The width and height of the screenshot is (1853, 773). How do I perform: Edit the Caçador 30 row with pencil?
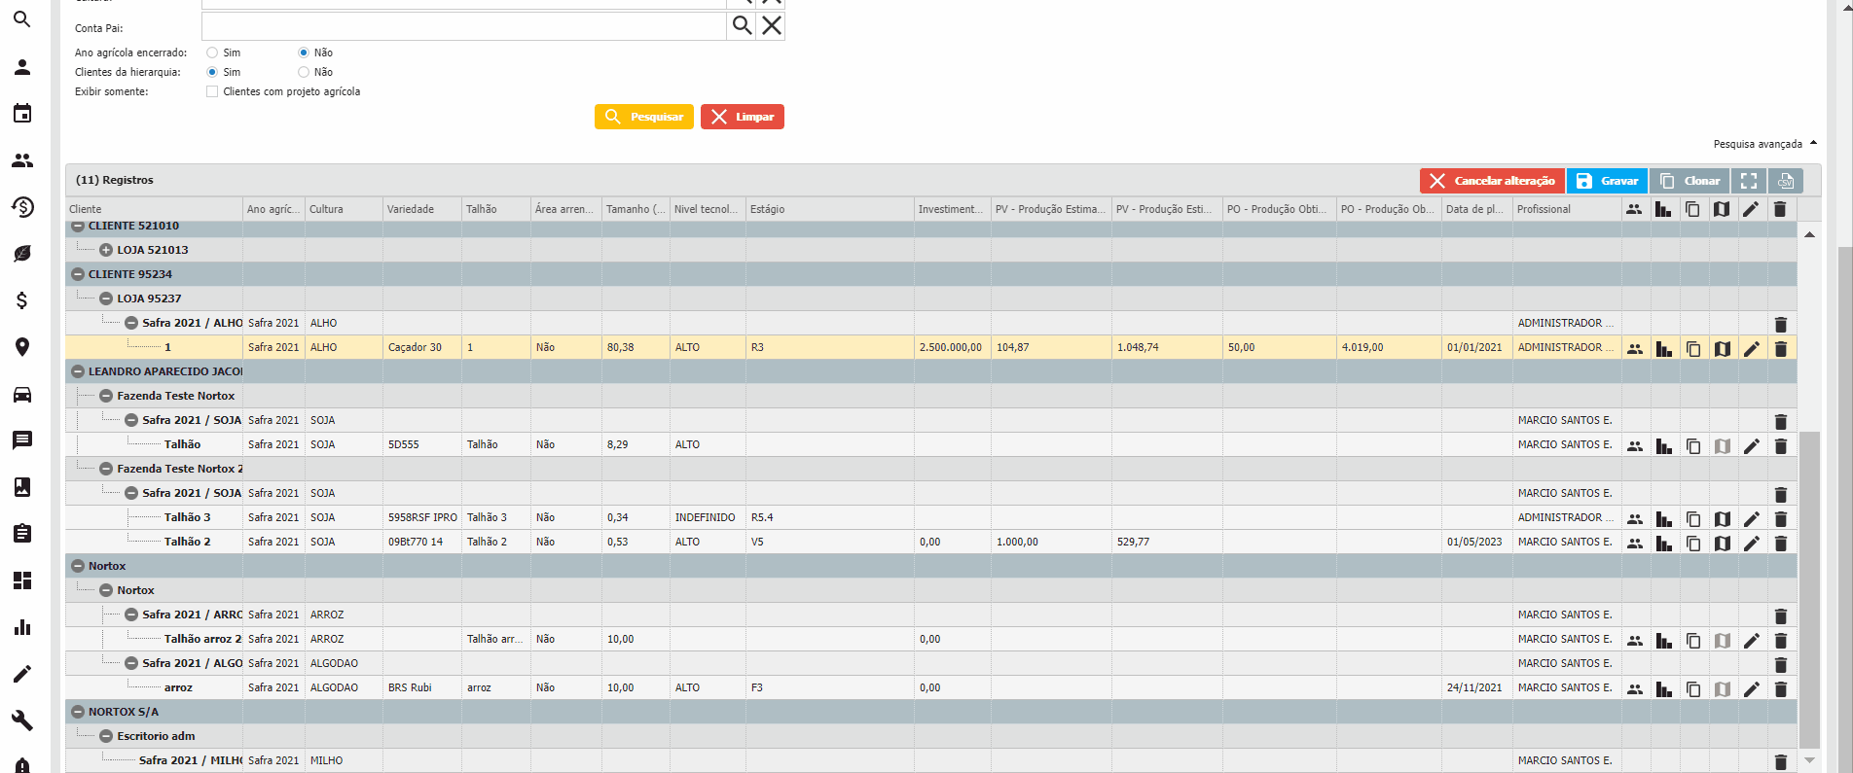point(1752,348)
